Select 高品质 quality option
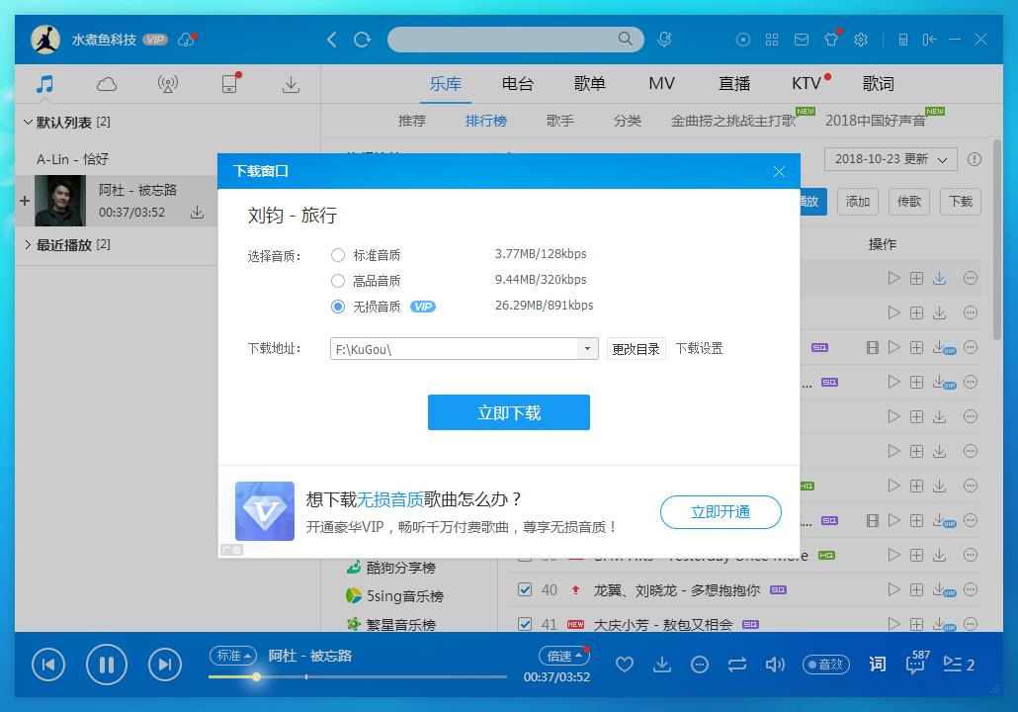This screenshot has height=712, width=1018. coord(337,281)
